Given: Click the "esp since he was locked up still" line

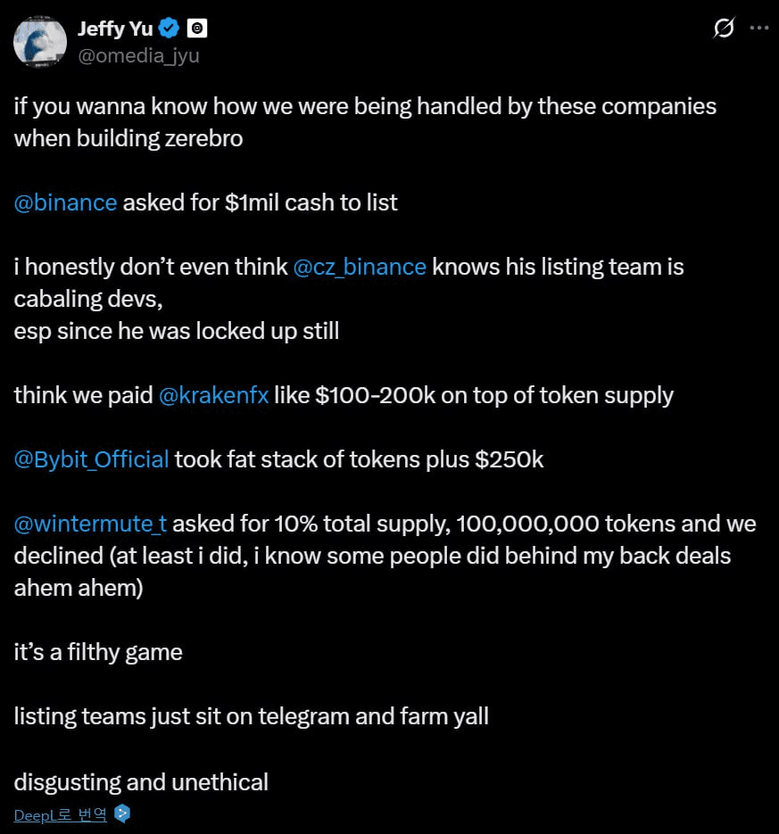Looking at the screenshot, I should [176, 331].
